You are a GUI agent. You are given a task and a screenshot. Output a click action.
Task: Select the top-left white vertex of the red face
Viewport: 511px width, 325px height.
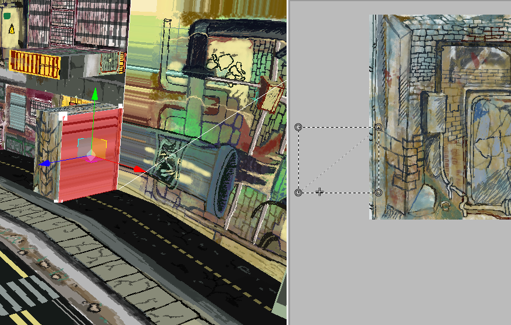click(x=63, y=117)
